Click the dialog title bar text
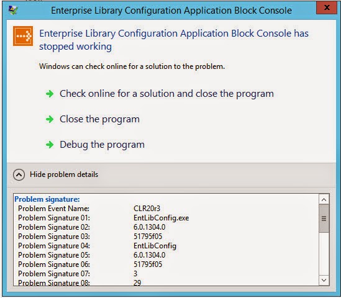This screenshot has height=298, width=341. tap(171, 11)
